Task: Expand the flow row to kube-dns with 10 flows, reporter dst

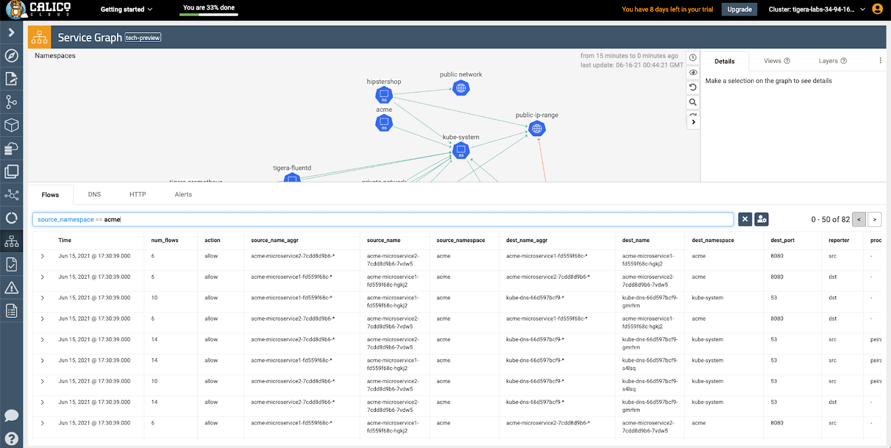Action: pyautogui.click(x=42, y=298)
